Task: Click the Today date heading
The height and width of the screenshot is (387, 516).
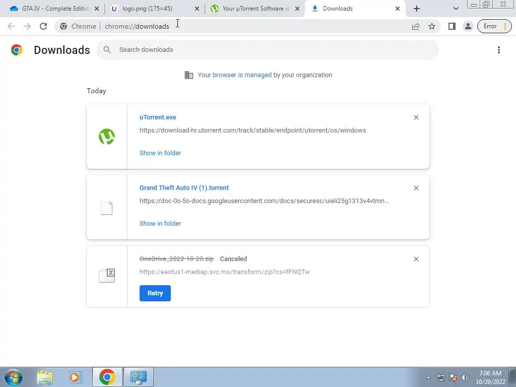Action: click(96, 91)
